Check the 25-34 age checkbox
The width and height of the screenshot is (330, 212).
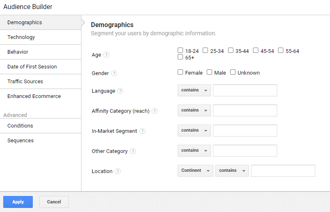pyautogui.click(x=206, y=50)
